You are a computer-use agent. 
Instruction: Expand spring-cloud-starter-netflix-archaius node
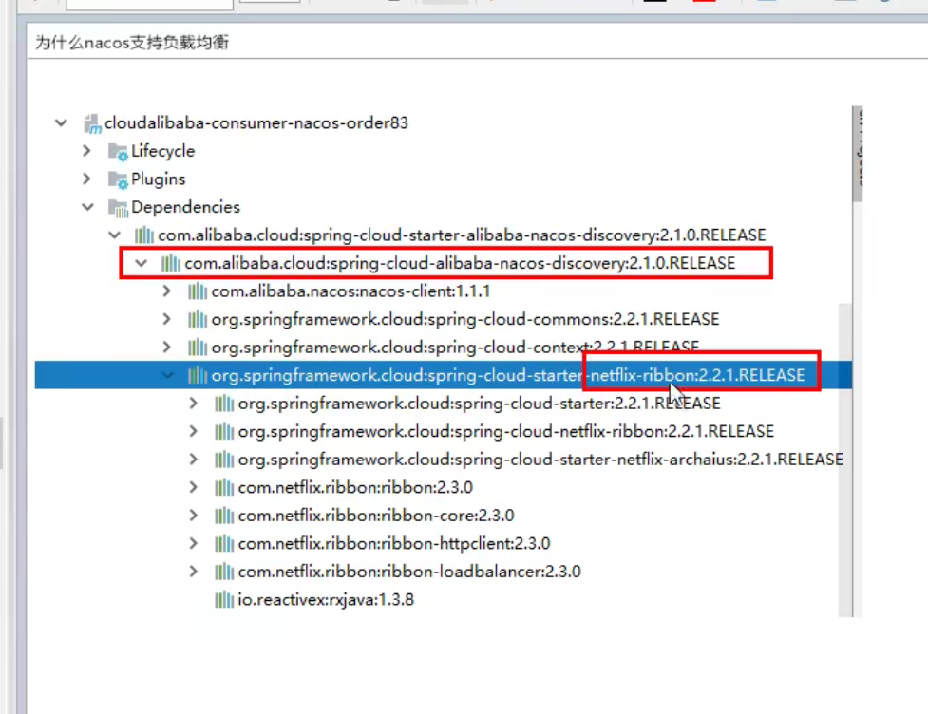tap(194, 460)
